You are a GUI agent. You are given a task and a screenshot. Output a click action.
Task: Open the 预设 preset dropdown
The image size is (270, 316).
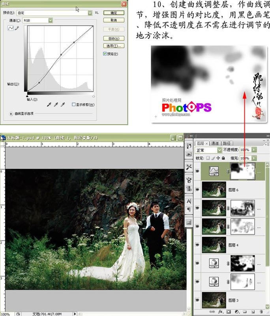(90, 13)
